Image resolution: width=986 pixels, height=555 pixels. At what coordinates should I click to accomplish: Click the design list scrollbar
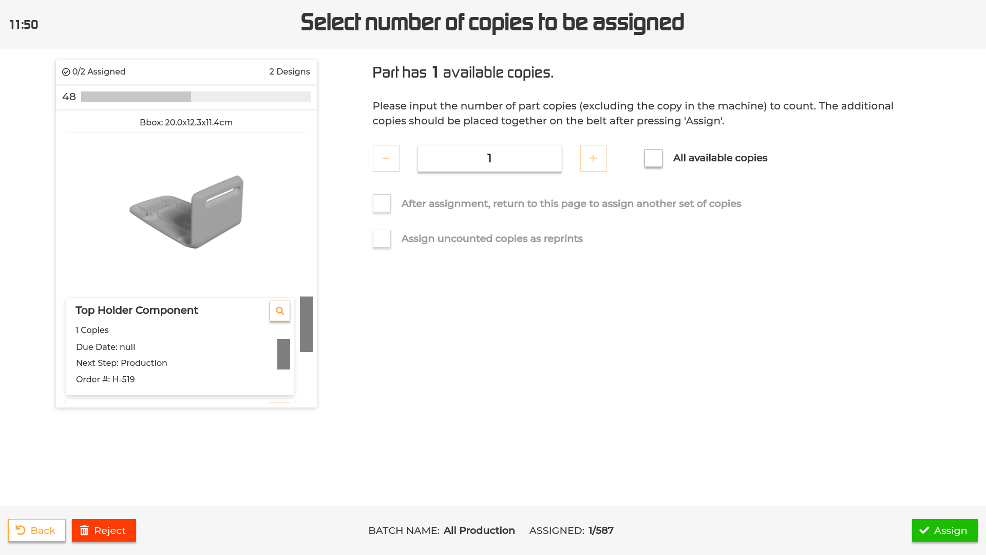[306, 324]
